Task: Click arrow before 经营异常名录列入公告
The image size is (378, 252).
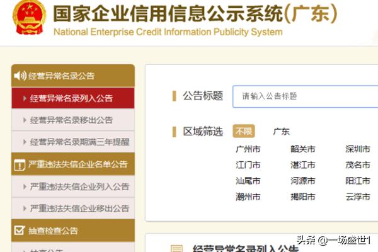Action: tap(25, 98)
